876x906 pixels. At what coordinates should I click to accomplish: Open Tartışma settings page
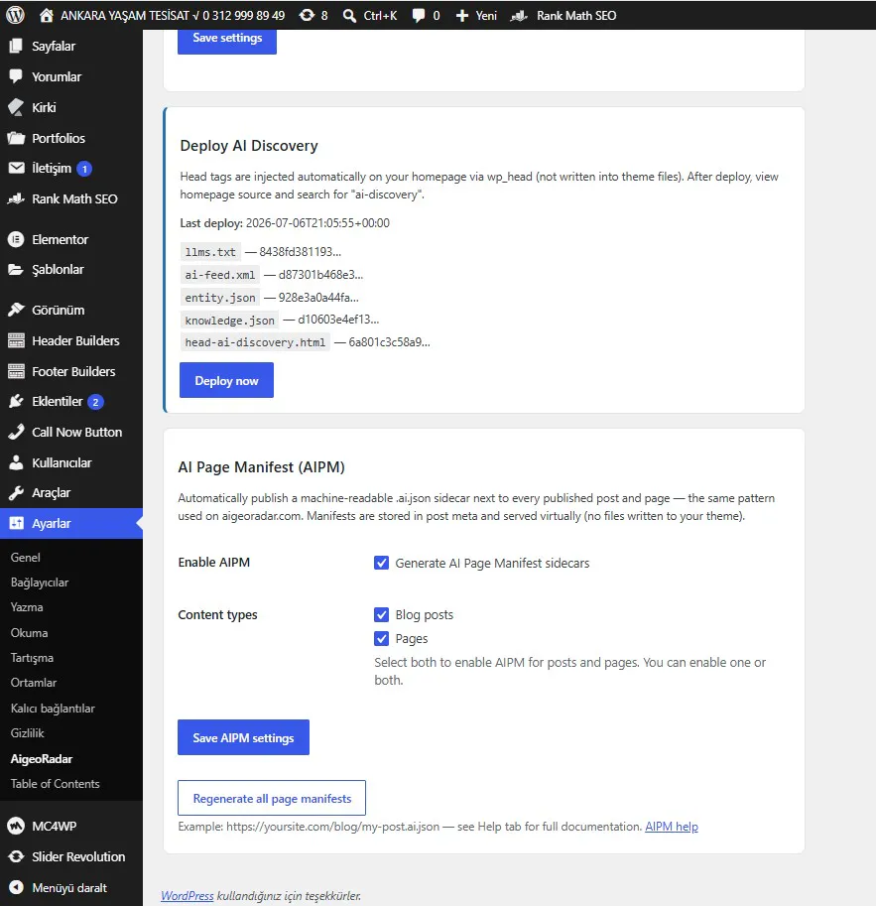pos(32,658)
